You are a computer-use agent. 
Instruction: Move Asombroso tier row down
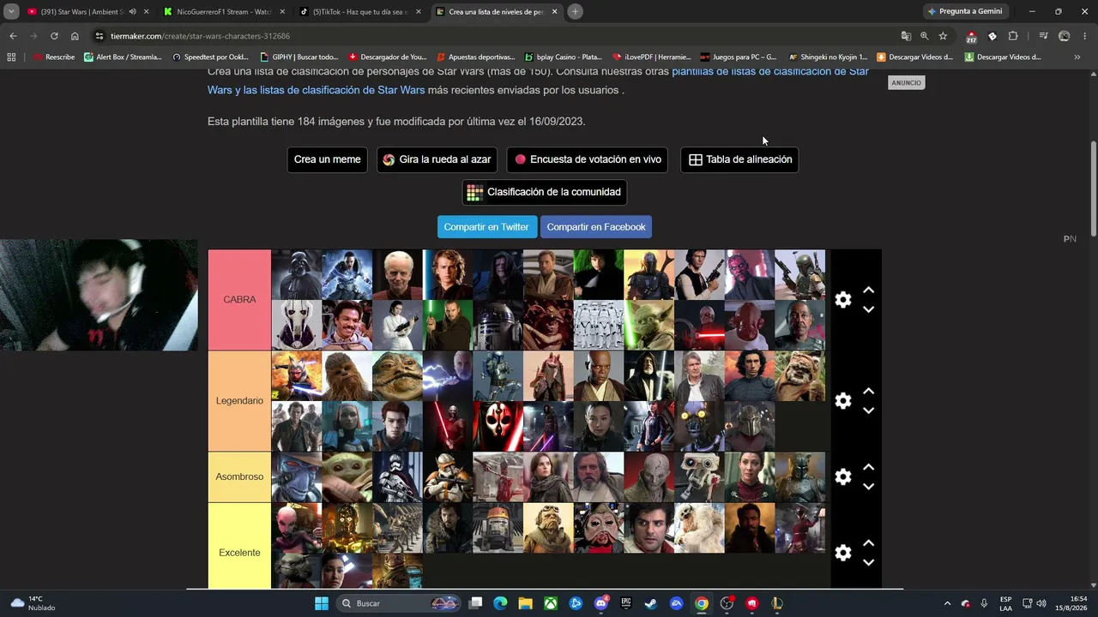click(x=868, y=487)
